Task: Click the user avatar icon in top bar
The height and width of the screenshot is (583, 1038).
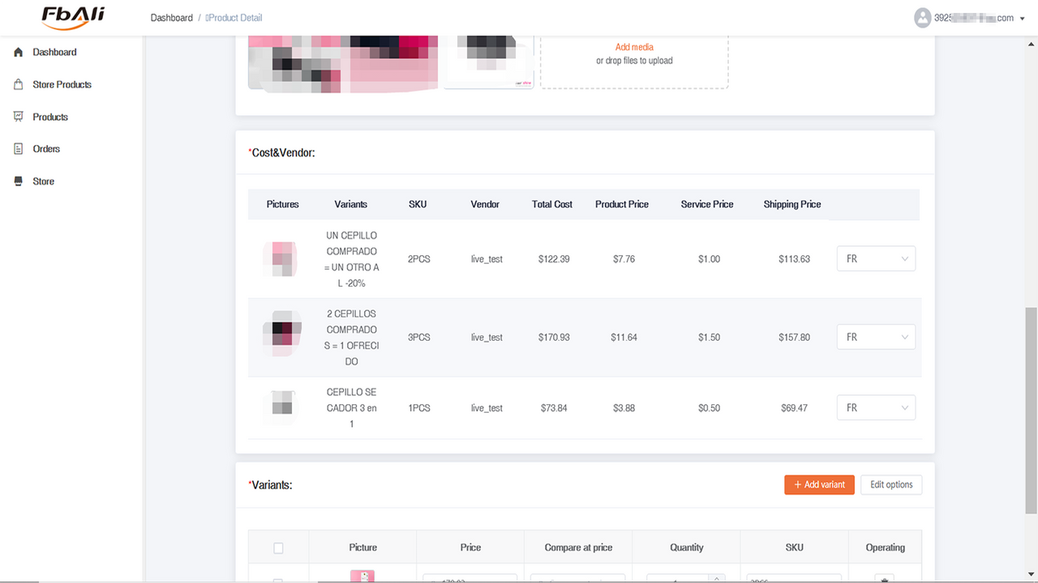Action: (x=922, y=17)
